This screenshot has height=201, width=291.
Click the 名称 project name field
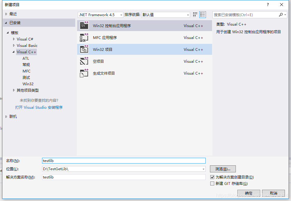(x=124, y=160)
